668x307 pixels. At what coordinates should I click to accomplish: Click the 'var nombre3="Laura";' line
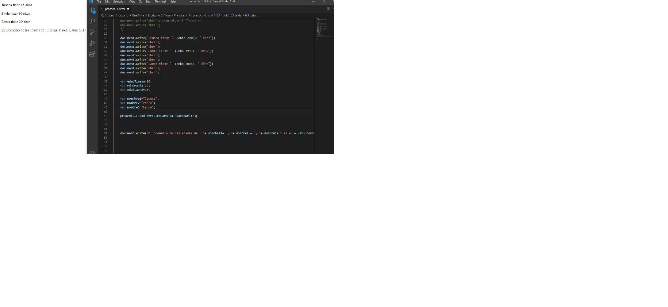138,107
